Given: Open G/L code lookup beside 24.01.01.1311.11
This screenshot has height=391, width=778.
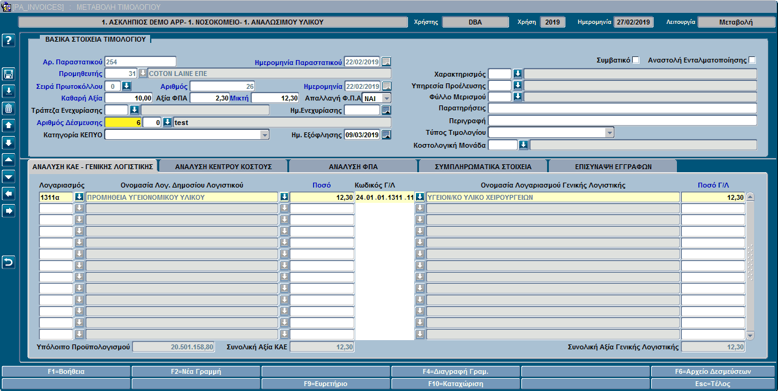Looking at the screenshot, I should tap(420, 197).
